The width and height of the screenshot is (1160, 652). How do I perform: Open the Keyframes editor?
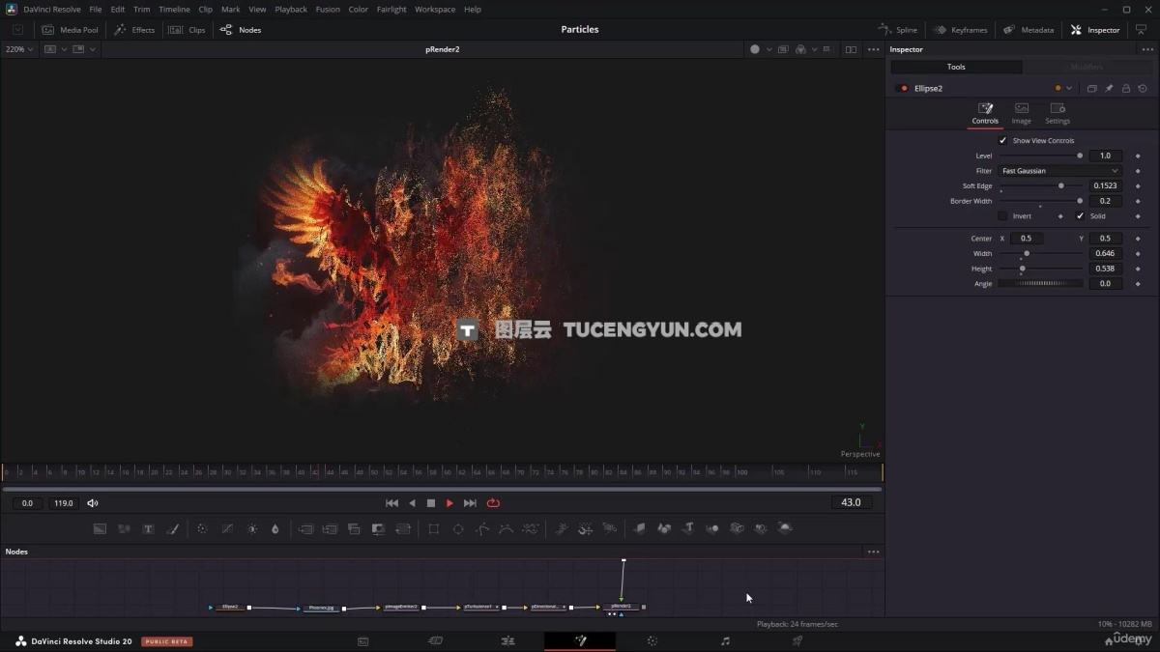point(960,30)
